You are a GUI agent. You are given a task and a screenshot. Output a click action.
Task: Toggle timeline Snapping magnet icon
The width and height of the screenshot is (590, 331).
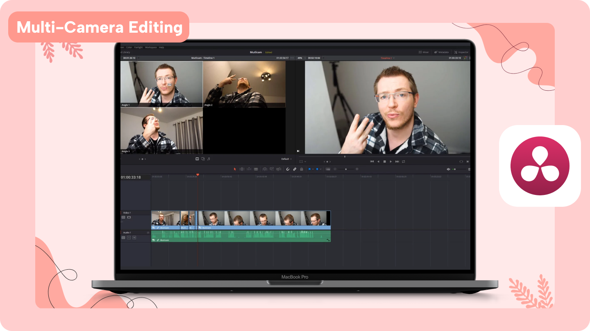(288, 169)
